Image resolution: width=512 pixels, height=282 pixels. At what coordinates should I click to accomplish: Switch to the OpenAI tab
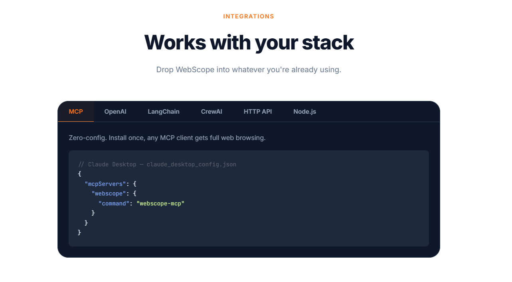click(x=115, y=112)
